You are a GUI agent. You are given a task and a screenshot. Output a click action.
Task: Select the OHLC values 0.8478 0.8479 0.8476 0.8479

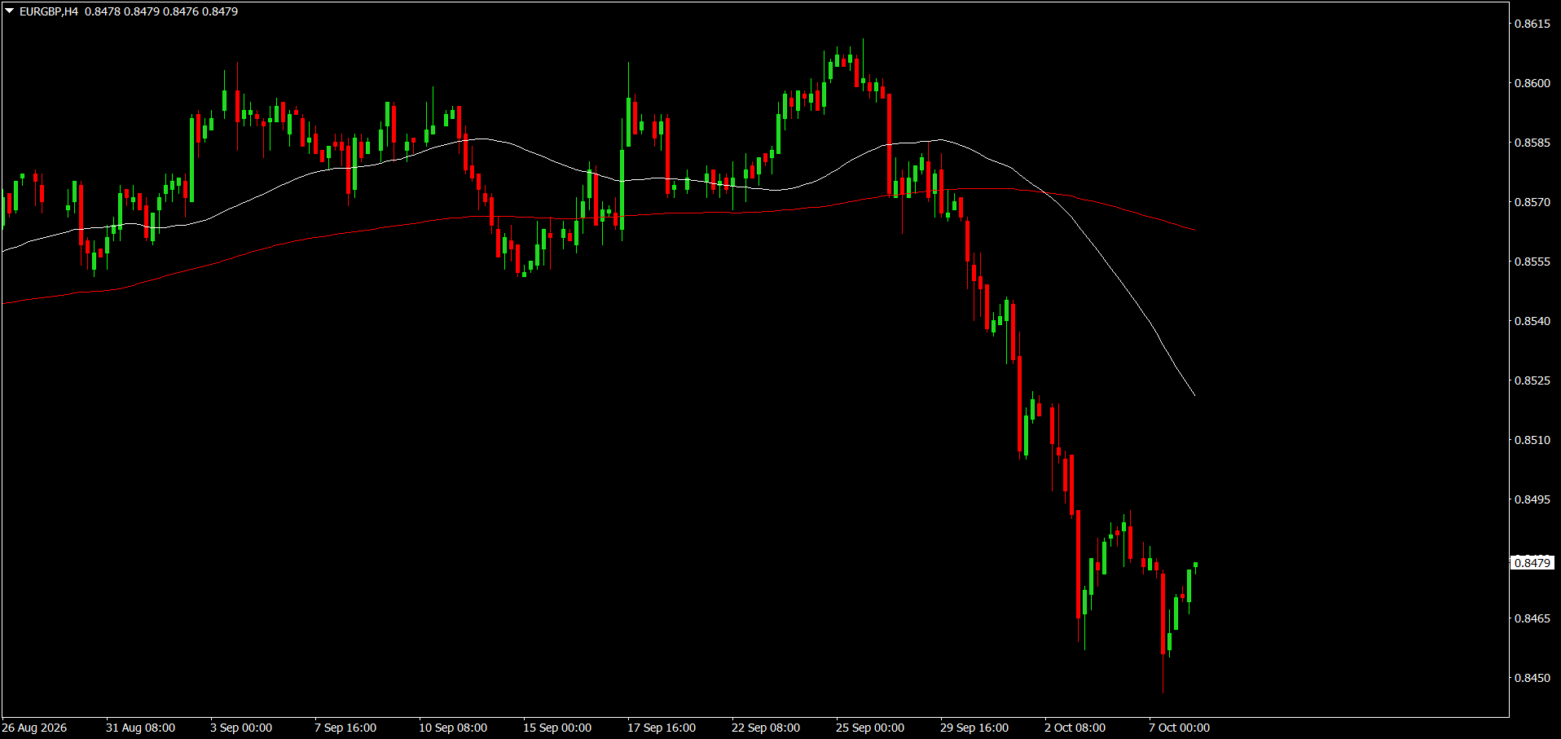[161, 11]
